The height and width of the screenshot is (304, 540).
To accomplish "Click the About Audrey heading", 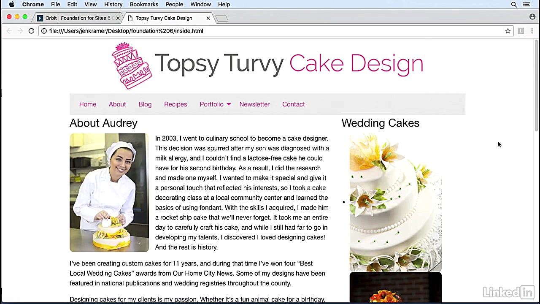I will pyautogui.click(x=103, y=123).
